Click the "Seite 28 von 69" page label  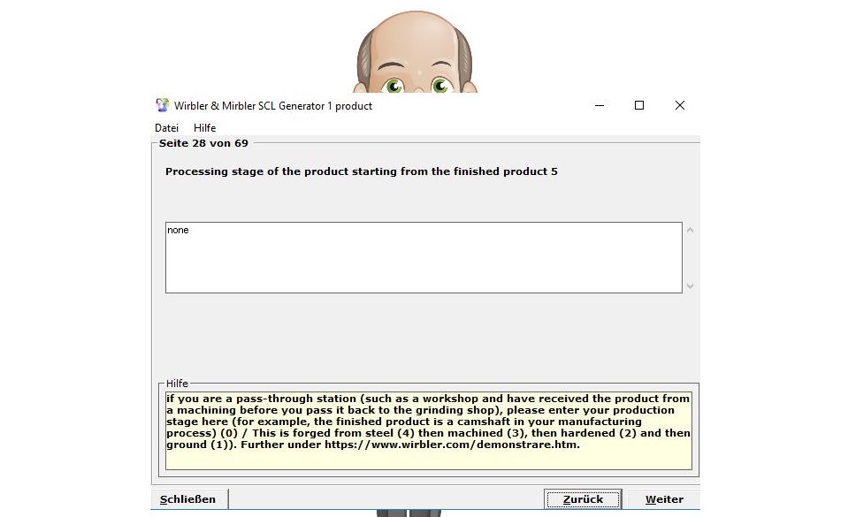[203, 143]
